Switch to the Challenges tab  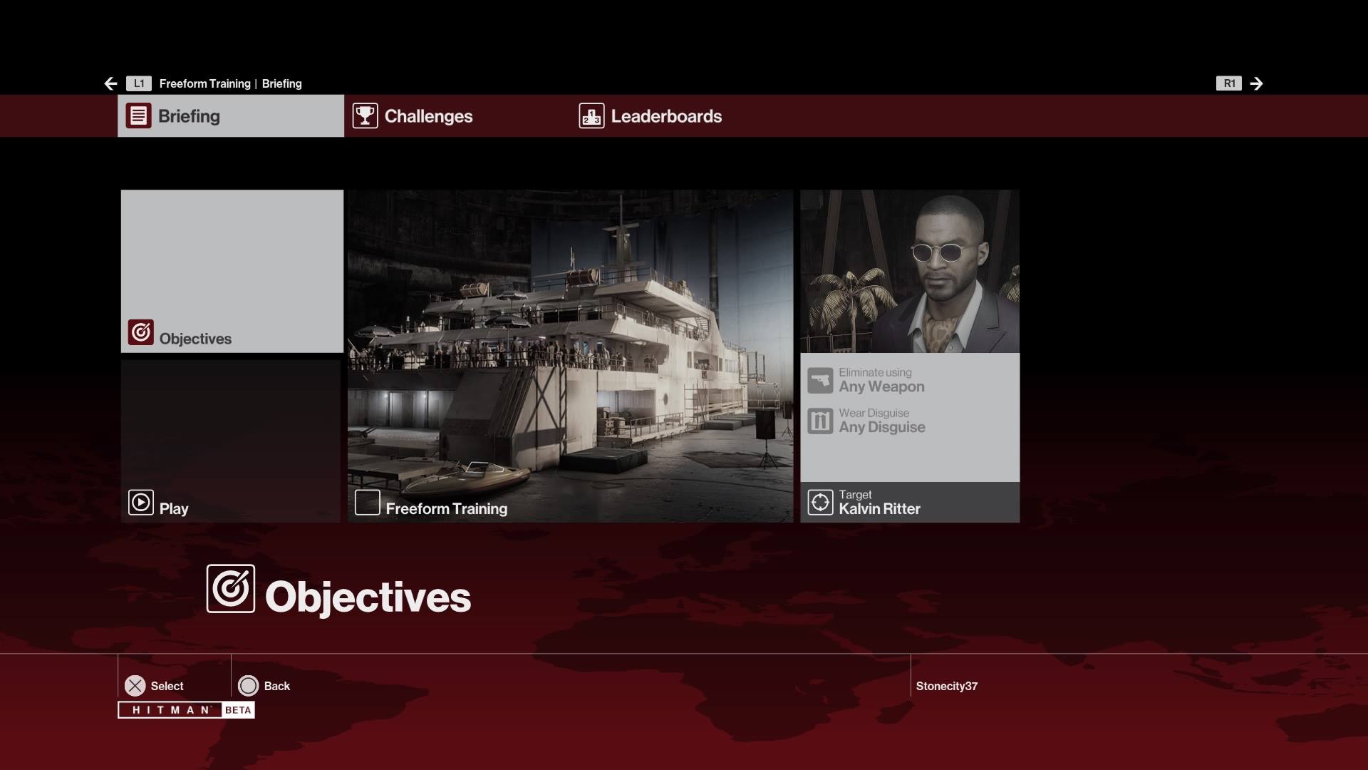click(457, 115)
